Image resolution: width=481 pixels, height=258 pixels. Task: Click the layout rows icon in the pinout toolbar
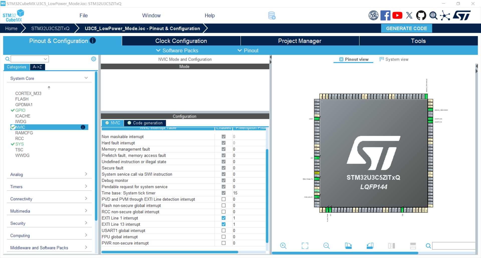click(413, 246)
